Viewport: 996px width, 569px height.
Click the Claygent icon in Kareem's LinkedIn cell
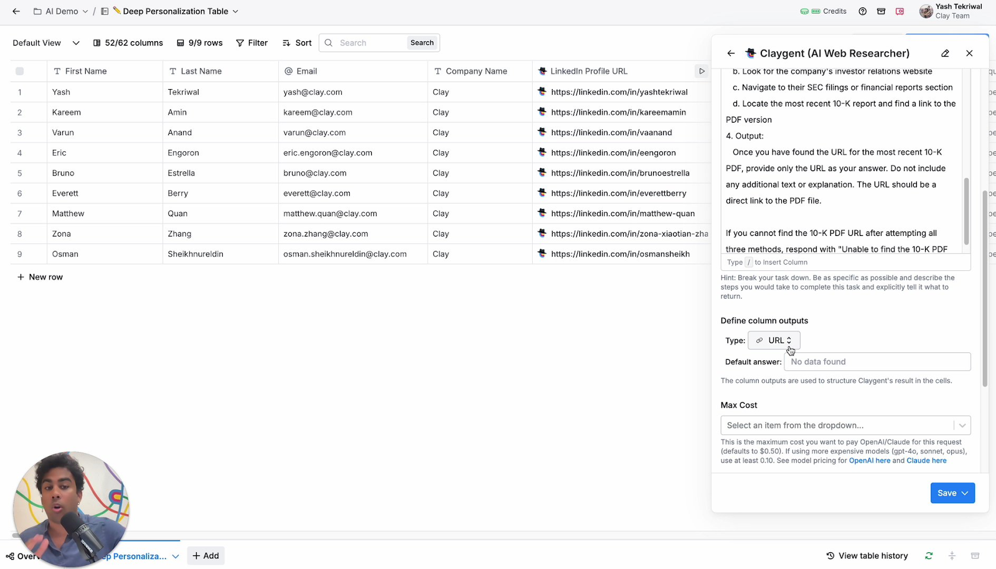[x=542, y=112]
